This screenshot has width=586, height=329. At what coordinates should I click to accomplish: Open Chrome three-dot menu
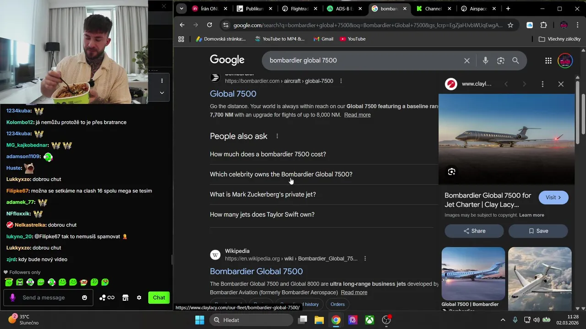[x=579, y=25]
